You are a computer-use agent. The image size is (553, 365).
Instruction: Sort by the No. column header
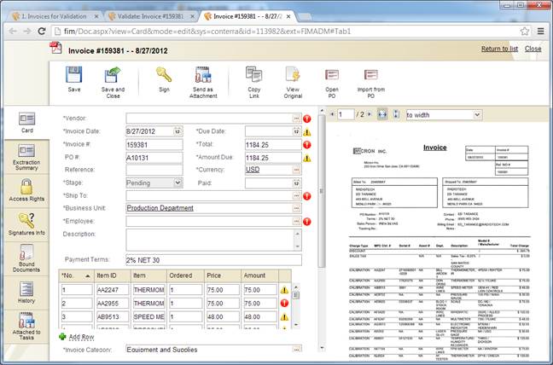(x=77, y=275)
